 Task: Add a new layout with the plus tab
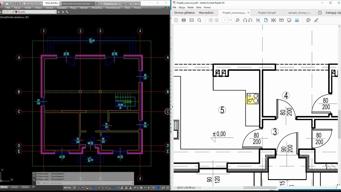(33, 187)
